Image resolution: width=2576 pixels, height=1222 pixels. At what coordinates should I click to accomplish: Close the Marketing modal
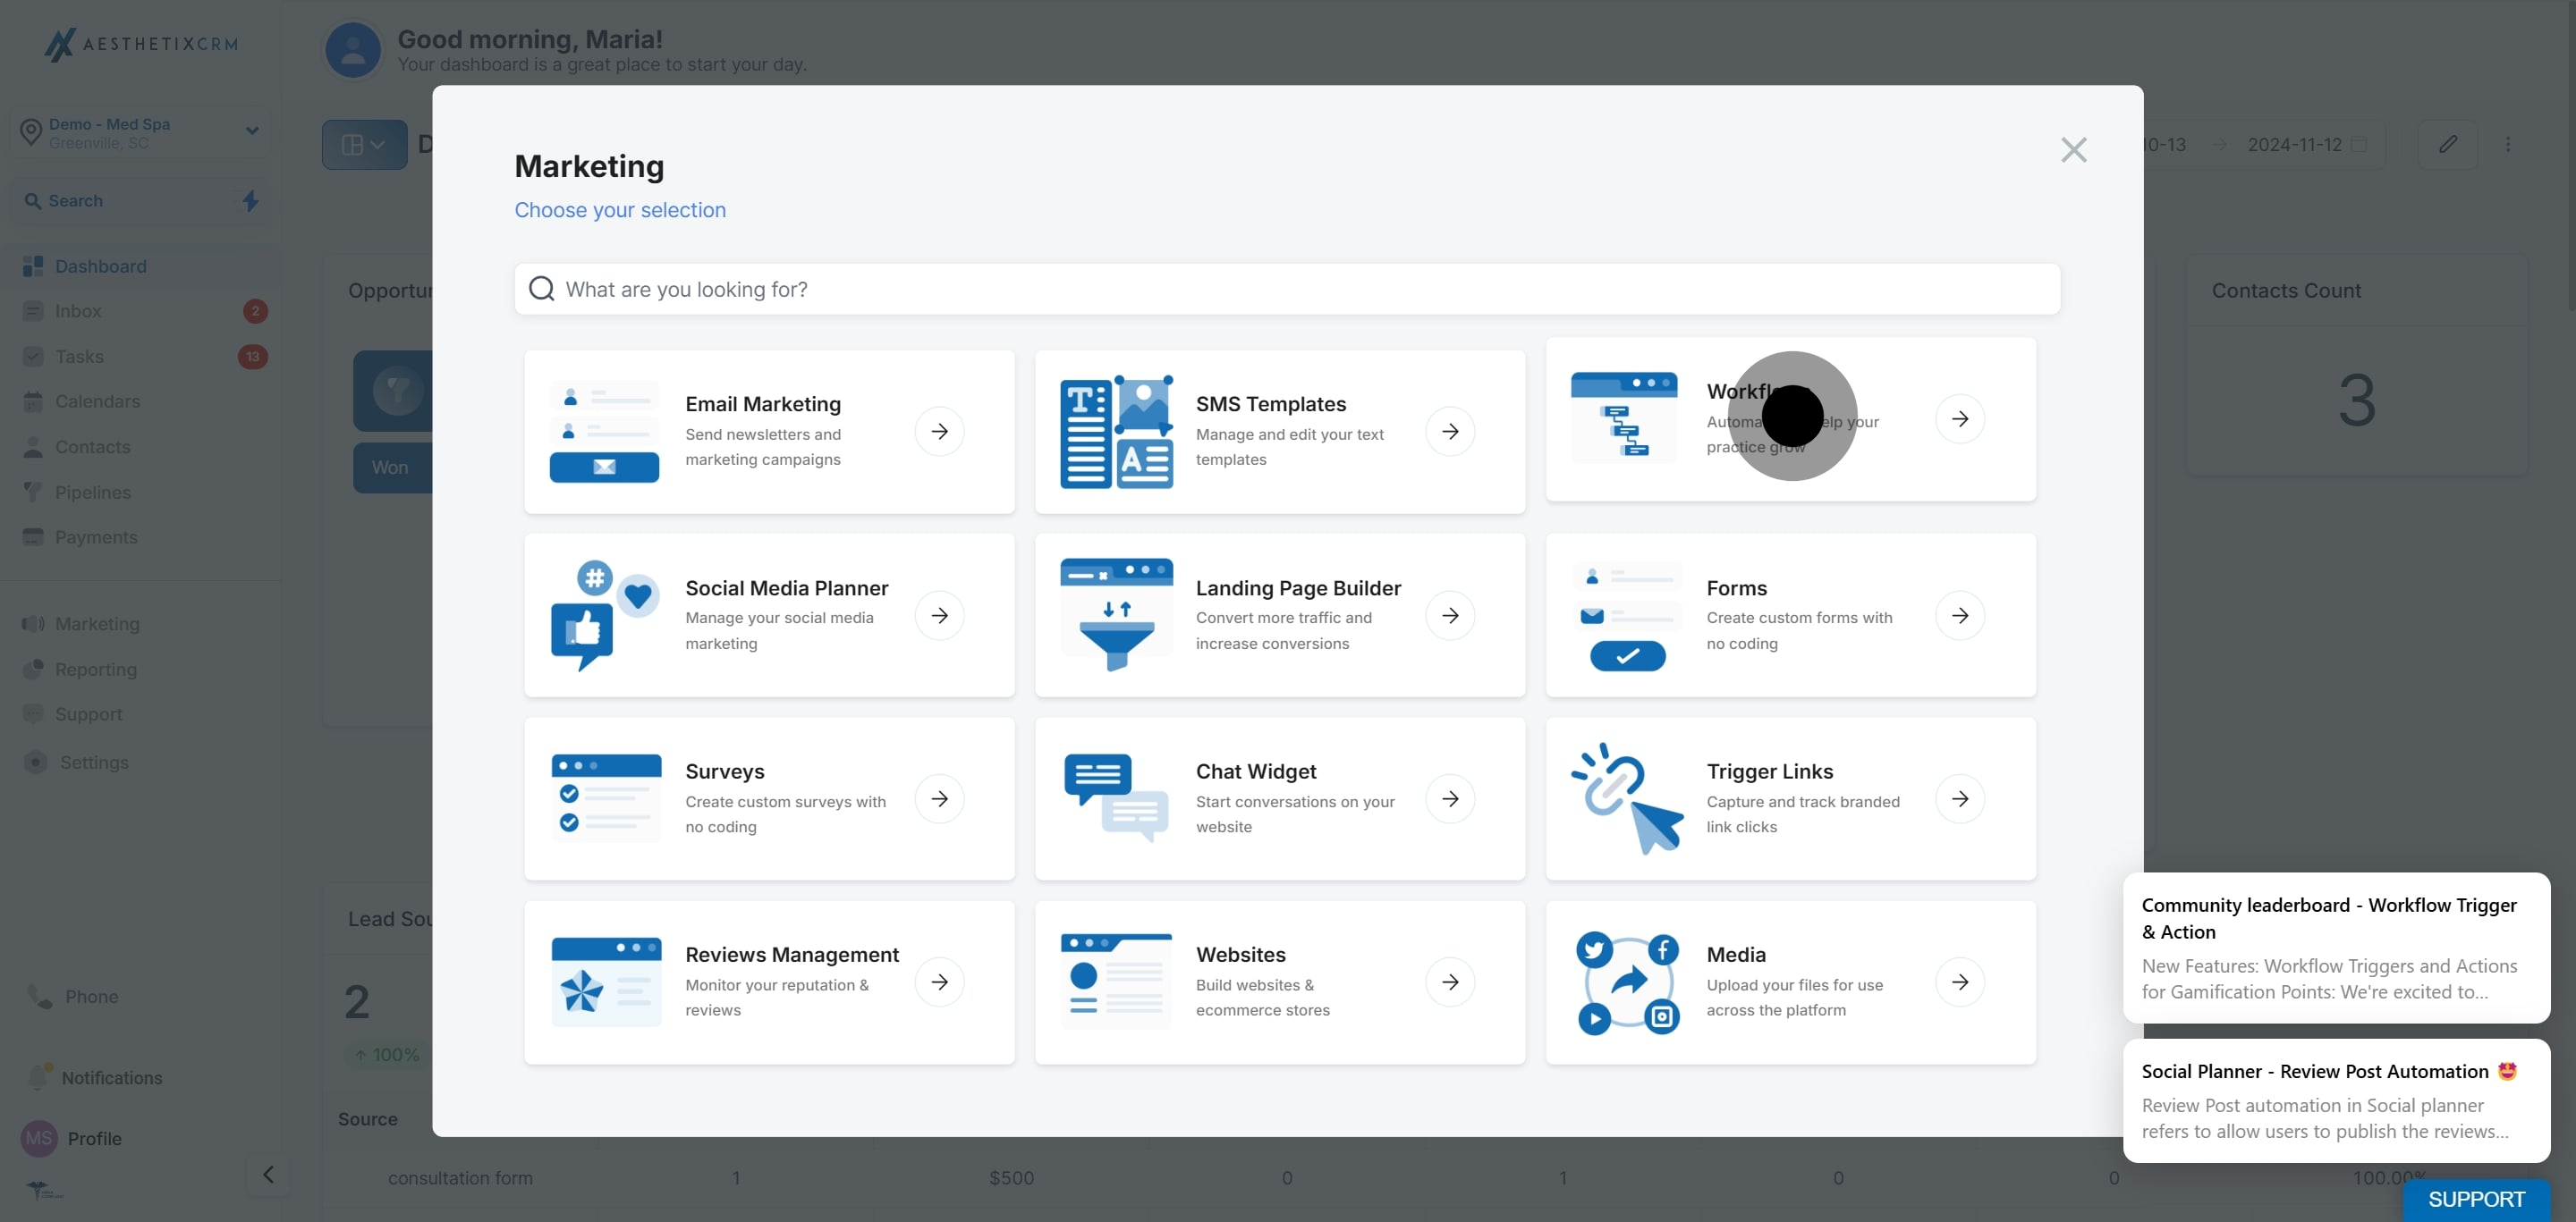pos(2074,149)
